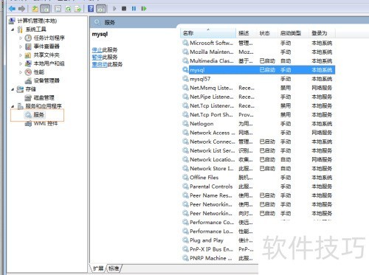Select the Net.Tcp Port Sh... service

tap(258, 115)
